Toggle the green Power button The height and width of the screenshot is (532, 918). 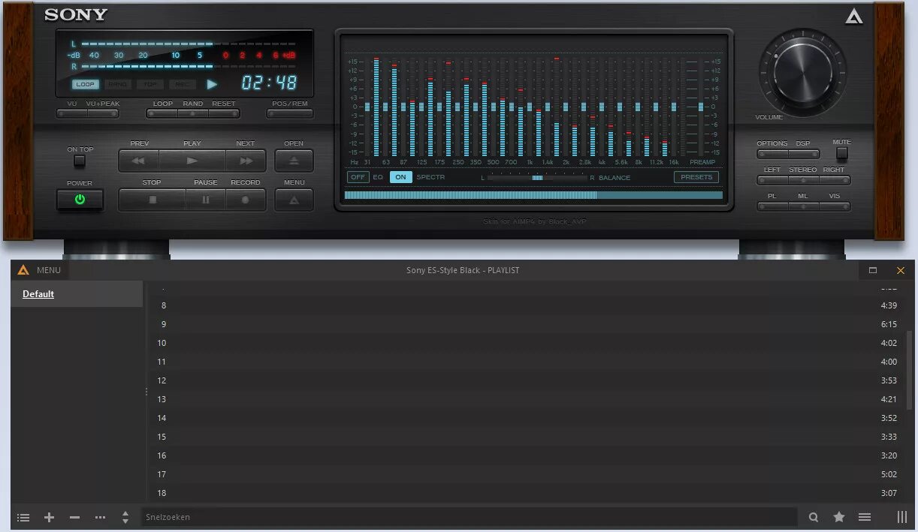click(x=80, y=200)
